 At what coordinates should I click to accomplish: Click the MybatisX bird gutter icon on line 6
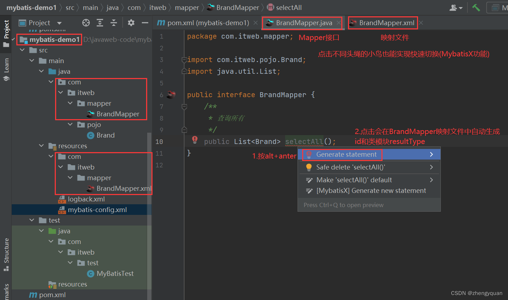[x=171, y=94]
